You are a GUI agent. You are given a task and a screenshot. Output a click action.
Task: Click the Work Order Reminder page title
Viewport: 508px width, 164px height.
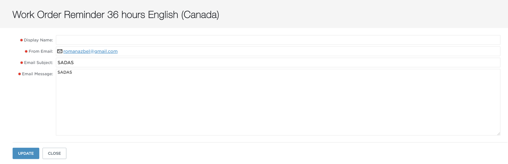coord(116,15)
